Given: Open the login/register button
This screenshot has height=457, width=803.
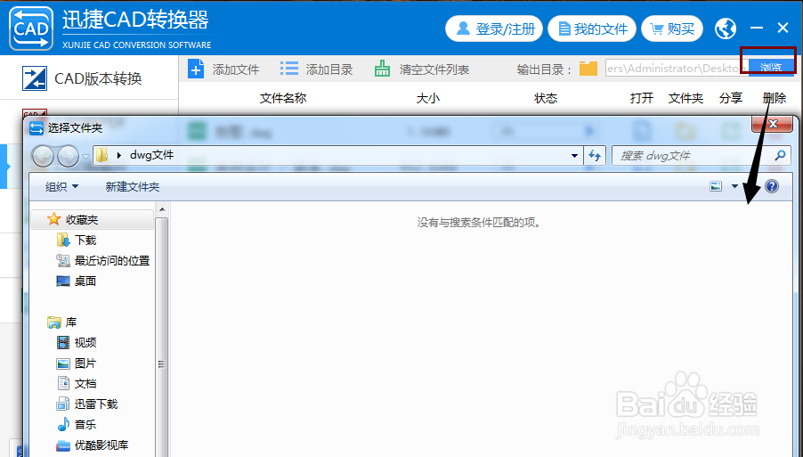Looking at the screenshot, I should [494, 29].
